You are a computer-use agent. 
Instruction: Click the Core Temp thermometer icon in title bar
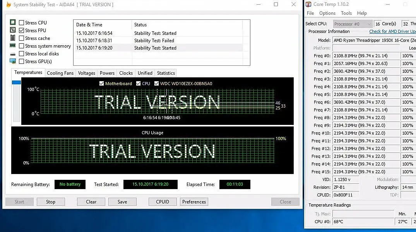pyautogui.click(x=308, y=4)
